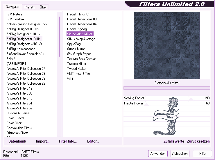The height and width of the screenshot is (160, 215).
Task: Select [AFS IMPORT] category
Action: tap(17, 64)
